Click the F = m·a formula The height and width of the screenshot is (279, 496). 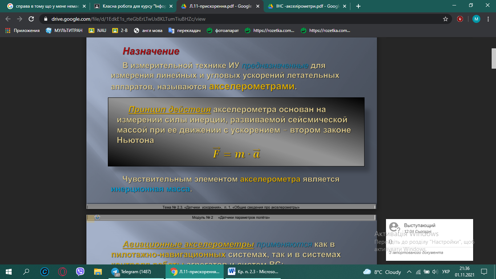pos(236,154)
